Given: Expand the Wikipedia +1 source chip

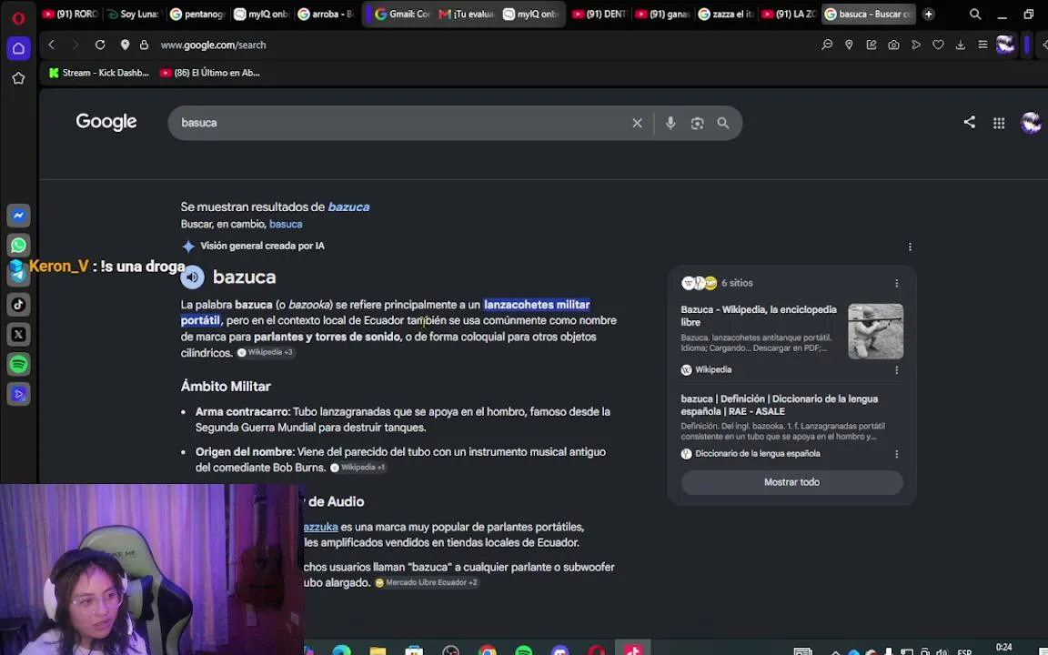Looking at the screenshot, I should (359, 468).
